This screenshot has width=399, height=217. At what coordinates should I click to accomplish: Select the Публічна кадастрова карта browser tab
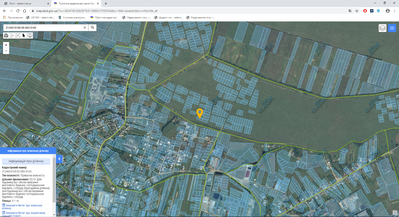(x=76, y=3)
